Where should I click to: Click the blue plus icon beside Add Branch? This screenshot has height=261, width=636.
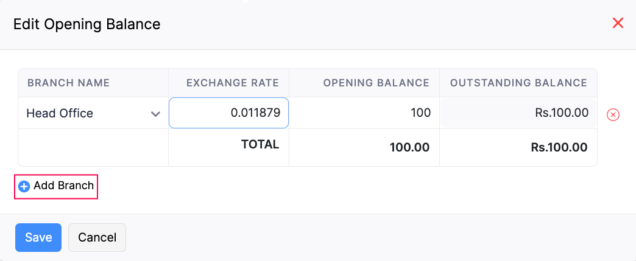pyautogui.click(x=24, y=187)
